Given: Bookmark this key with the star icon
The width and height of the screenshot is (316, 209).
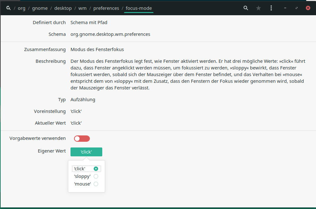Looking at the screenshot, I should coord(259,8).
